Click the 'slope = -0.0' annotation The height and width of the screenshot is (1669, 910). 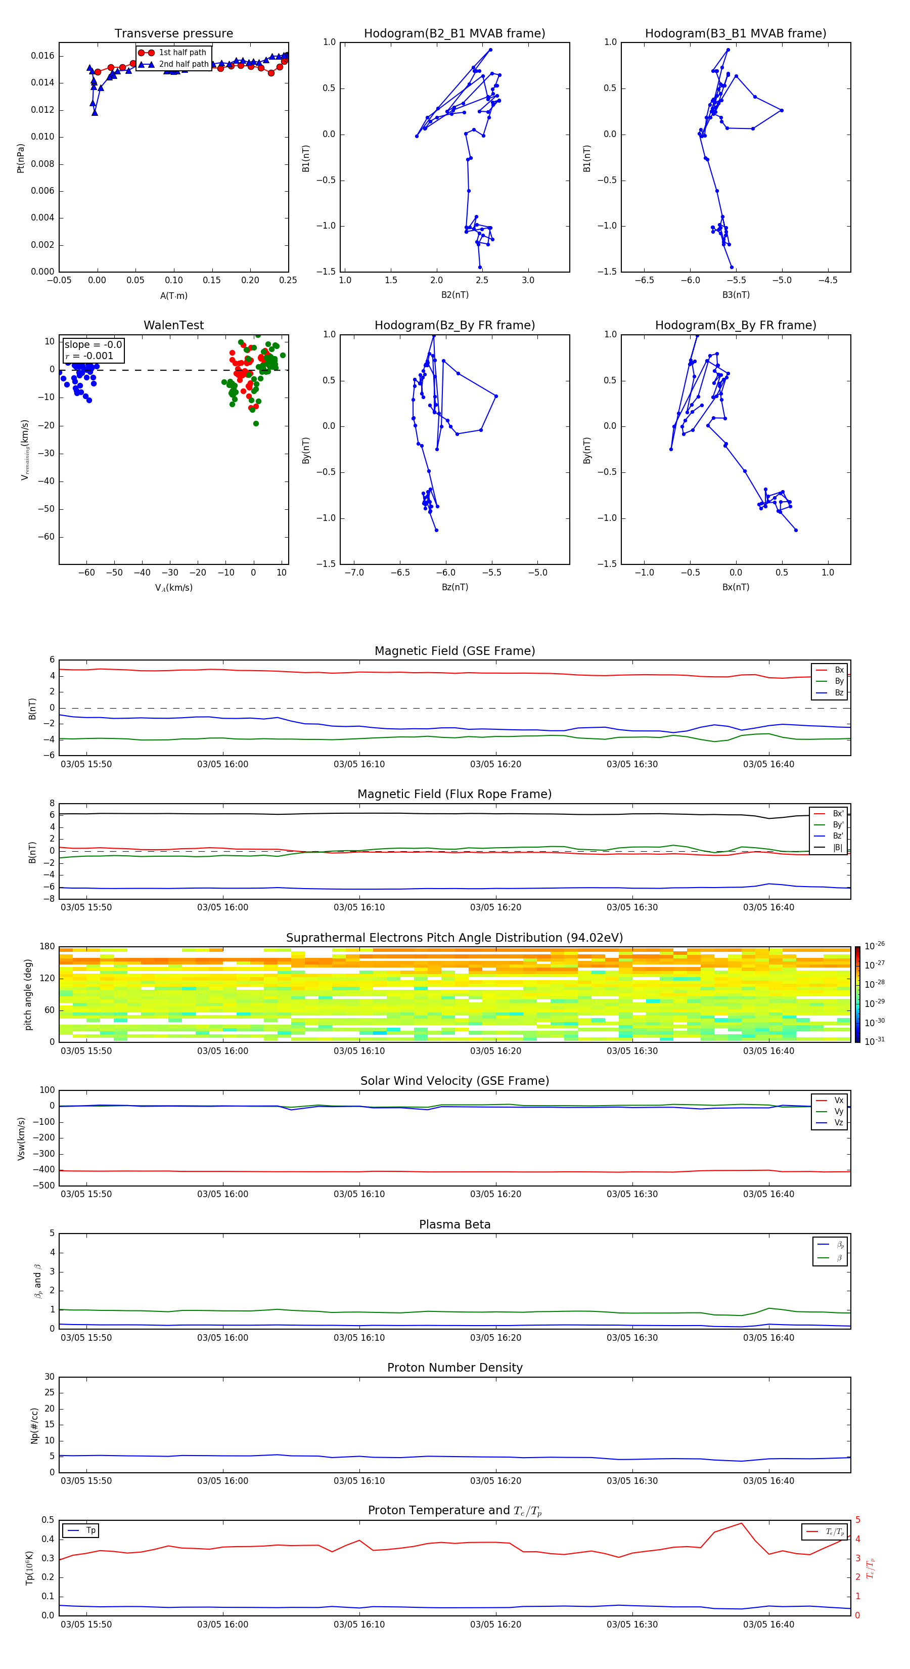coord(93,345)
